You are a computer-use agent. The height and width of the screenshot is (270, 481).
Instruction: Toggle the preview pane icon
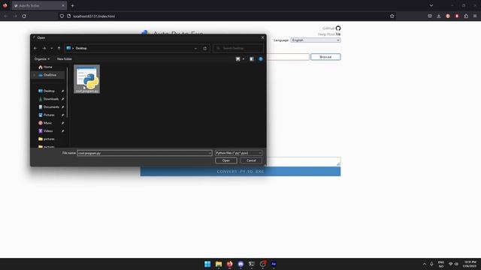click(252, 59)
